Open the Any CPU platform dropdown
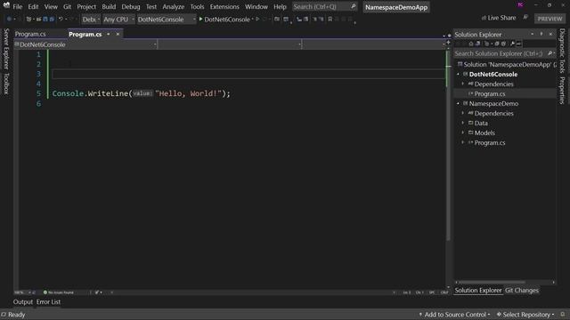Image resolution: width=570 pixels, height=320 pixels. coord(118,20)
